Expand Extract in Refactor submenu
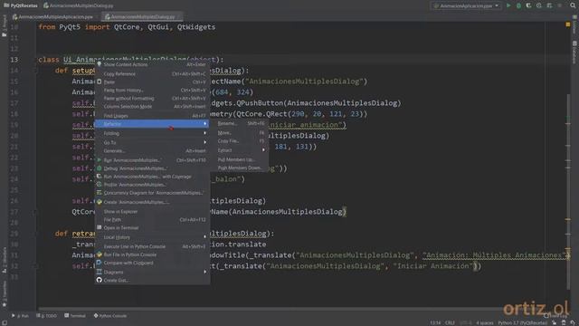 point(240,150)
